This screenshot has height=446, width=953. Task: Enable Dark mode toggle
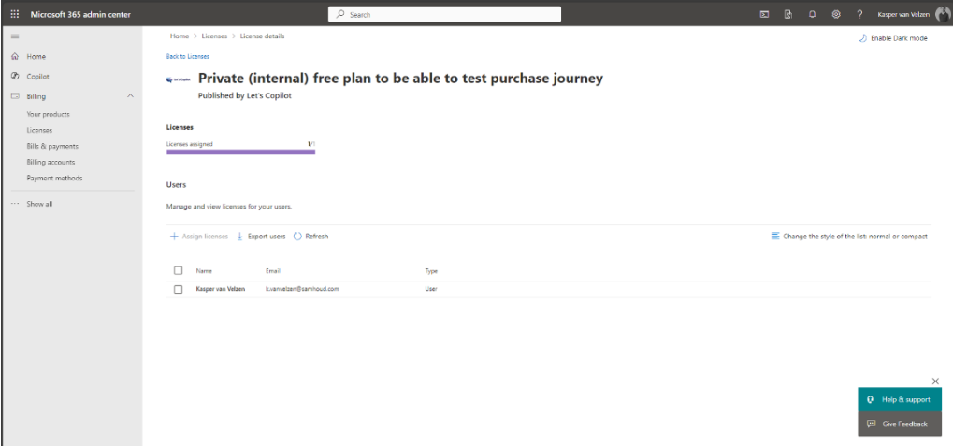tap(893, 38)
